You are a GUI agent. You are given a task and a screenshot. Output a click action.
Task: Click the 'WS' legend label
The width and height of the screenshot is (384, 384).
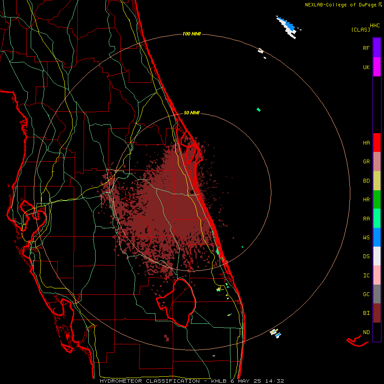(x=366, y=238)
